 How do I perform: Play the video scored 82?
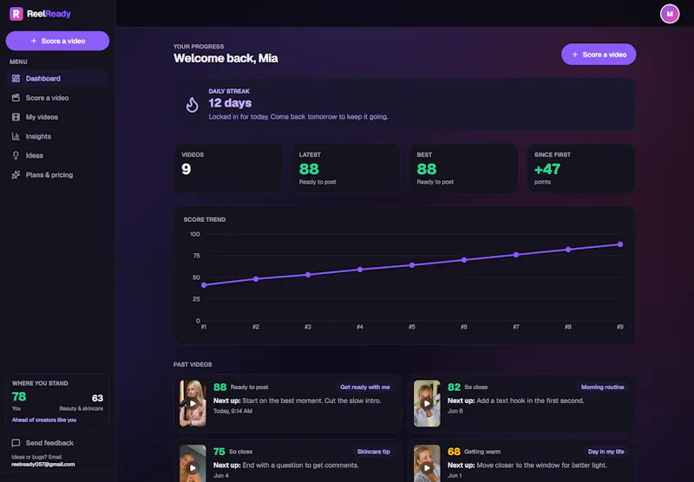(427, 403)
